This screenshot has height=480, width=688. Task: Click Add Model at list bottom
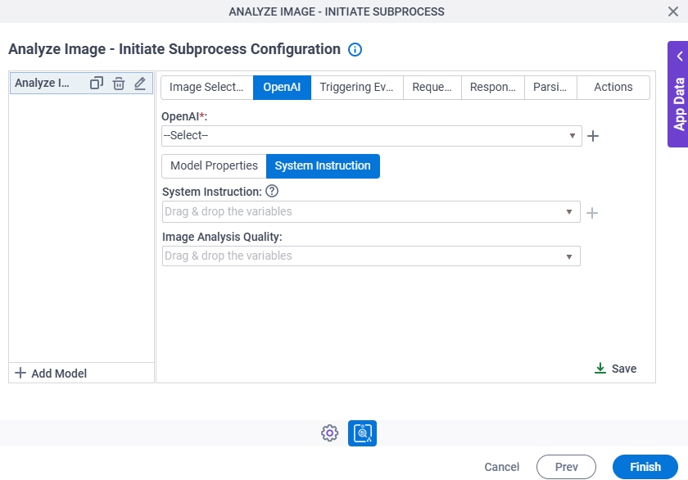click(x=51, y=374)
